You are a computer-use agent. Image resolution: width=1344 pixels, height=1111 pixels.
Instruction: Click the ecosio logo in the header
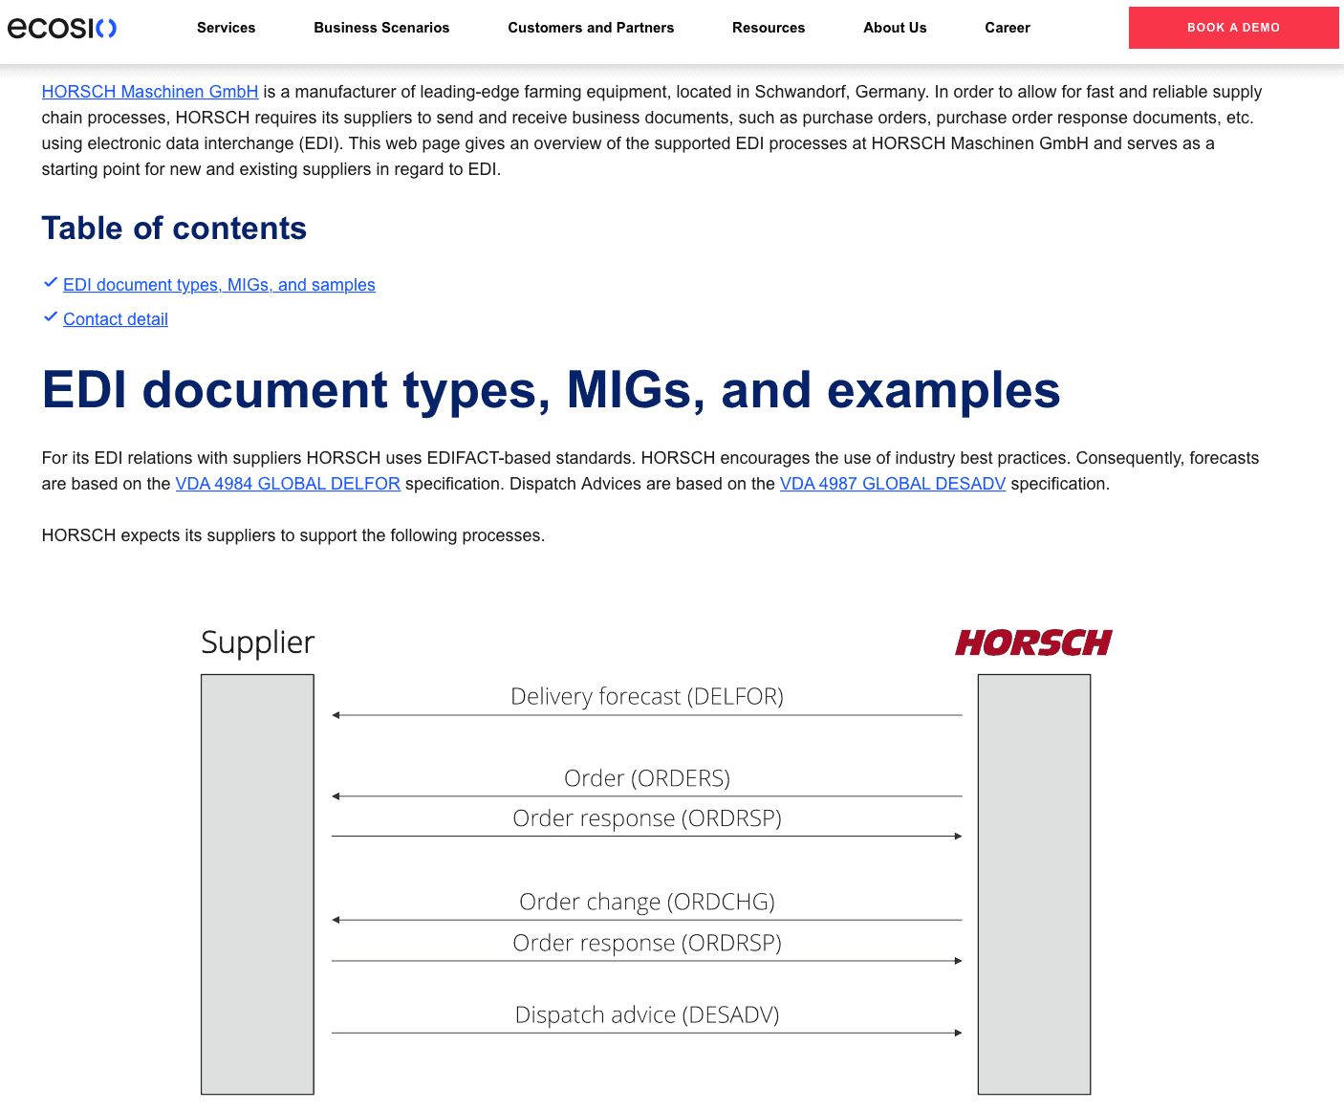coord(62,28)
